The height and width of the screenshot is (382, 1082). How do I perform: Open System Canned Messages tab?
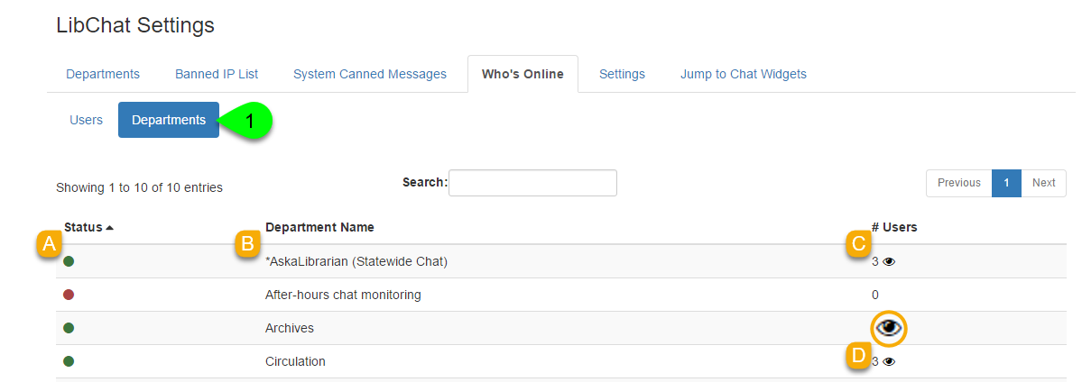[370, 74]
